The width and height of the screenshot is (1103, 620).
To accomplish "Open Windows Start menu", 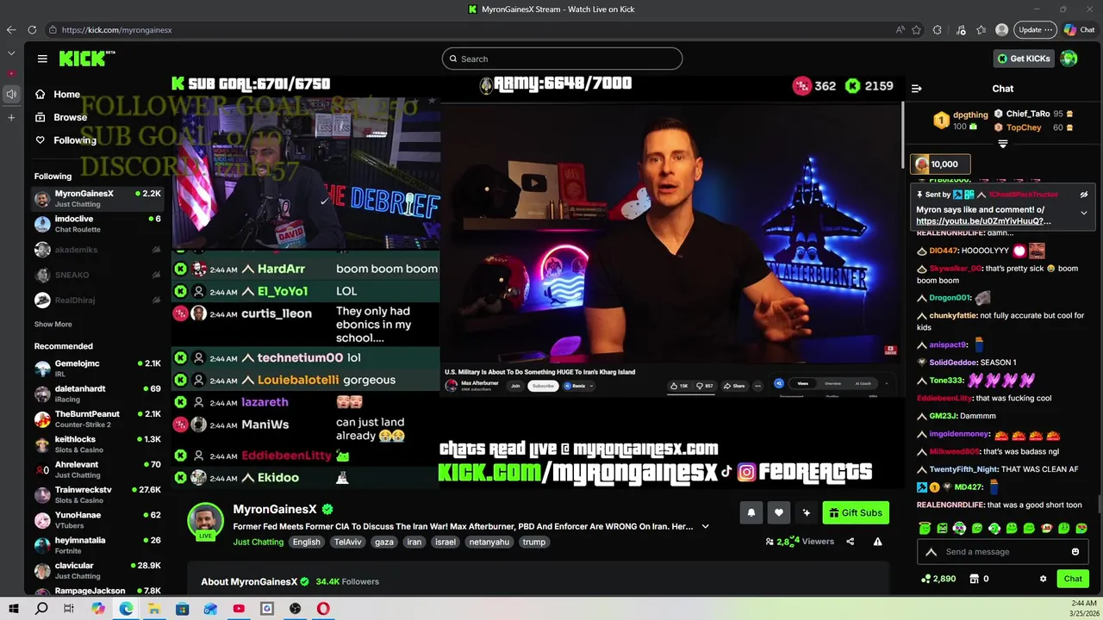I will (x=14, y=609).
